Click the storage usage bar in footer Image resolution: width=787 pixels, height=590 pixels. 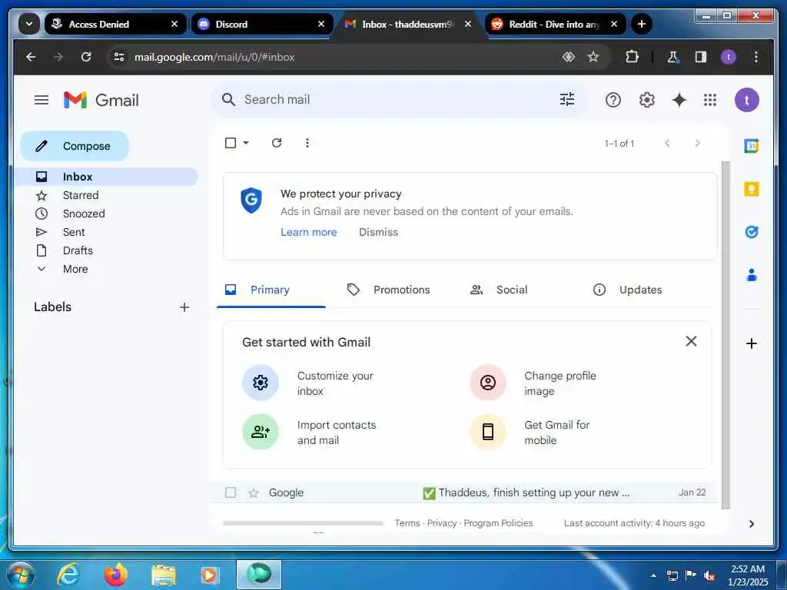click(x=303, y=522)
